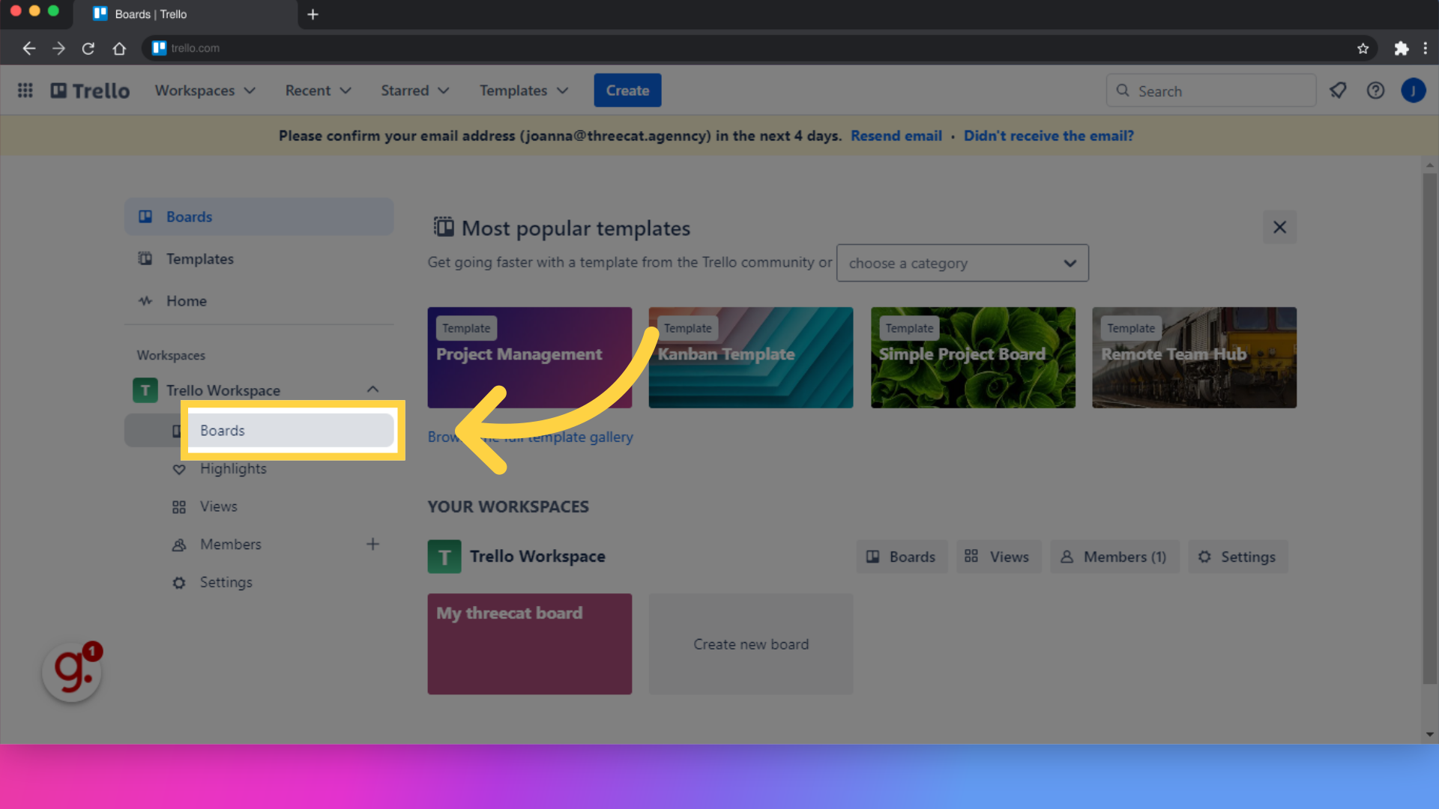Viewport: 1439px width, 809px height.
Task: Open the notifications icon in the header
Action: pyautogui.click(x=1338, y=91)
